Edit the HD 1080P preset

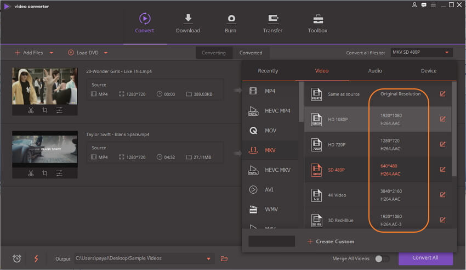pyautogui.click(x=442, y=119)
